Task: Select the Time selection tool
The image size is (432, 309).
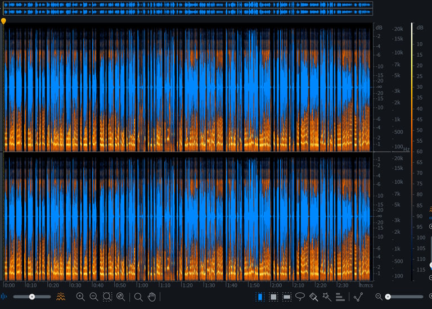Action: pyautogui.click(x=260, y=297)
